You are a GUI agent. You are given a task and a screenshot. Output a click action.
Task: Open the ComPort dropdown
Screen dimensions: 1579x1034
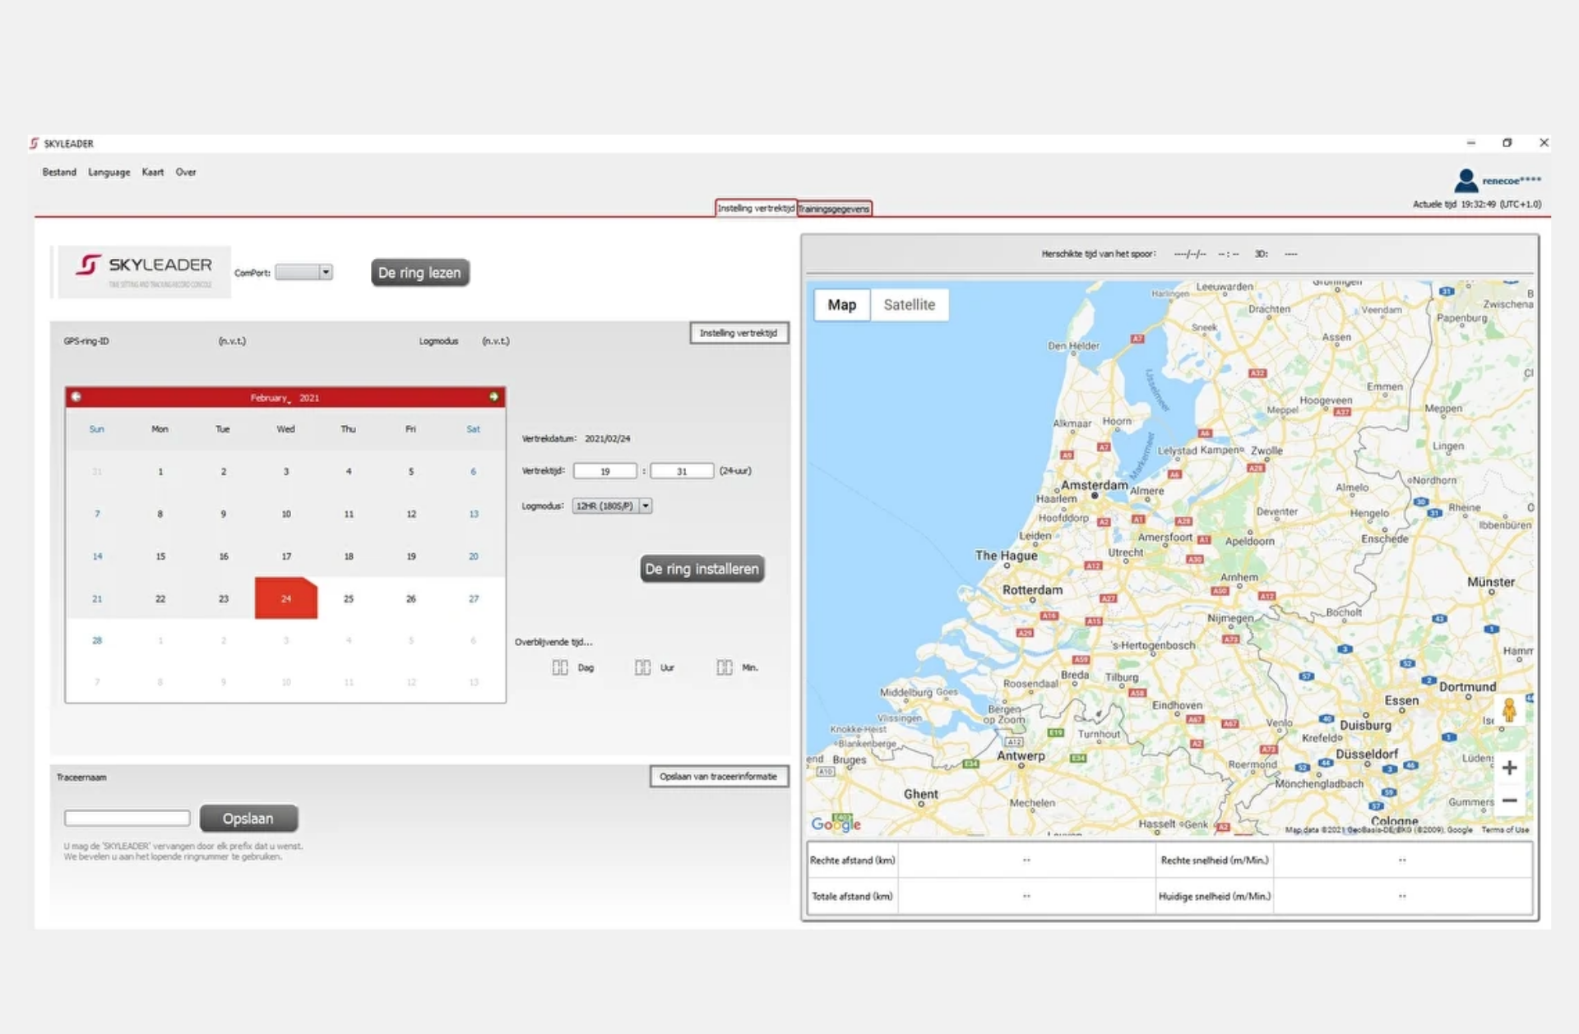[326, 272]
